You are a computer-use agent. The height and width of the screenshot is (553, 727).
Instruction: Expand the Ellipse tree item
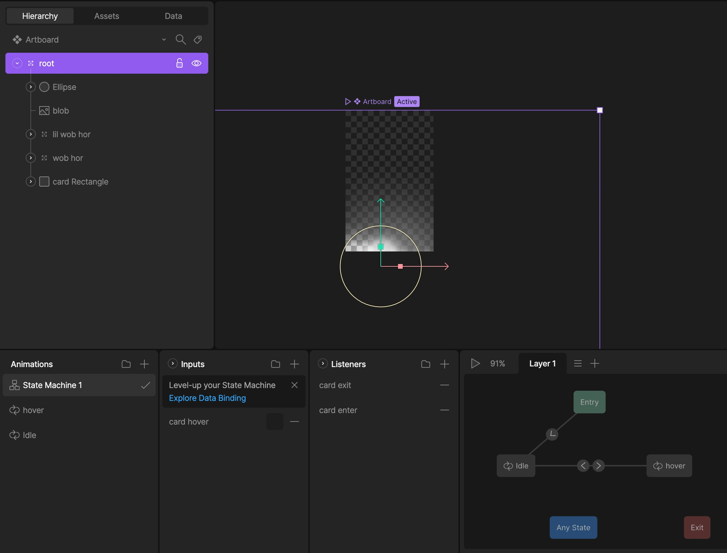pyautogui.click(x=31, y=87)
